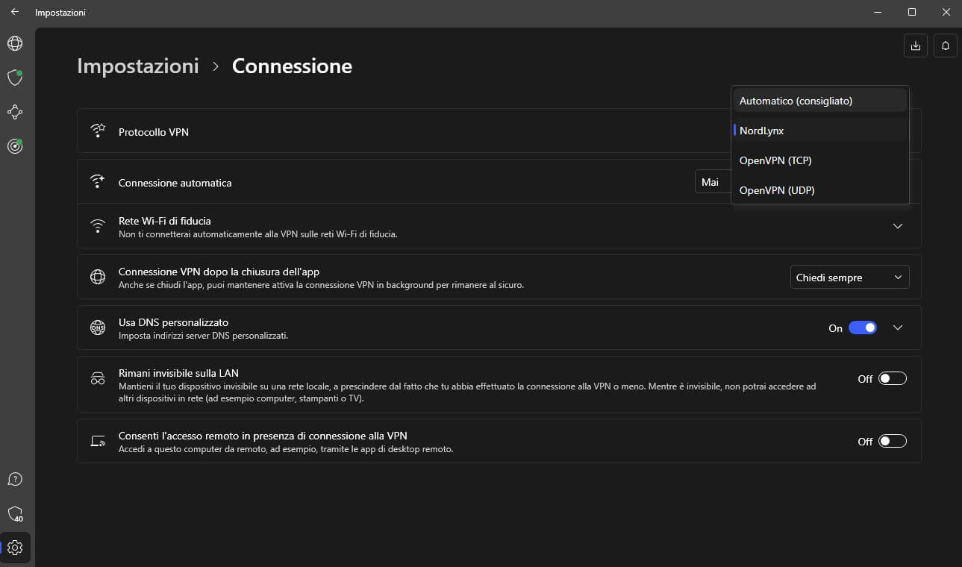
Task: Click the globe icon beside Connessione VPN dopo la chiusura
Action: [x=98, y=277]
